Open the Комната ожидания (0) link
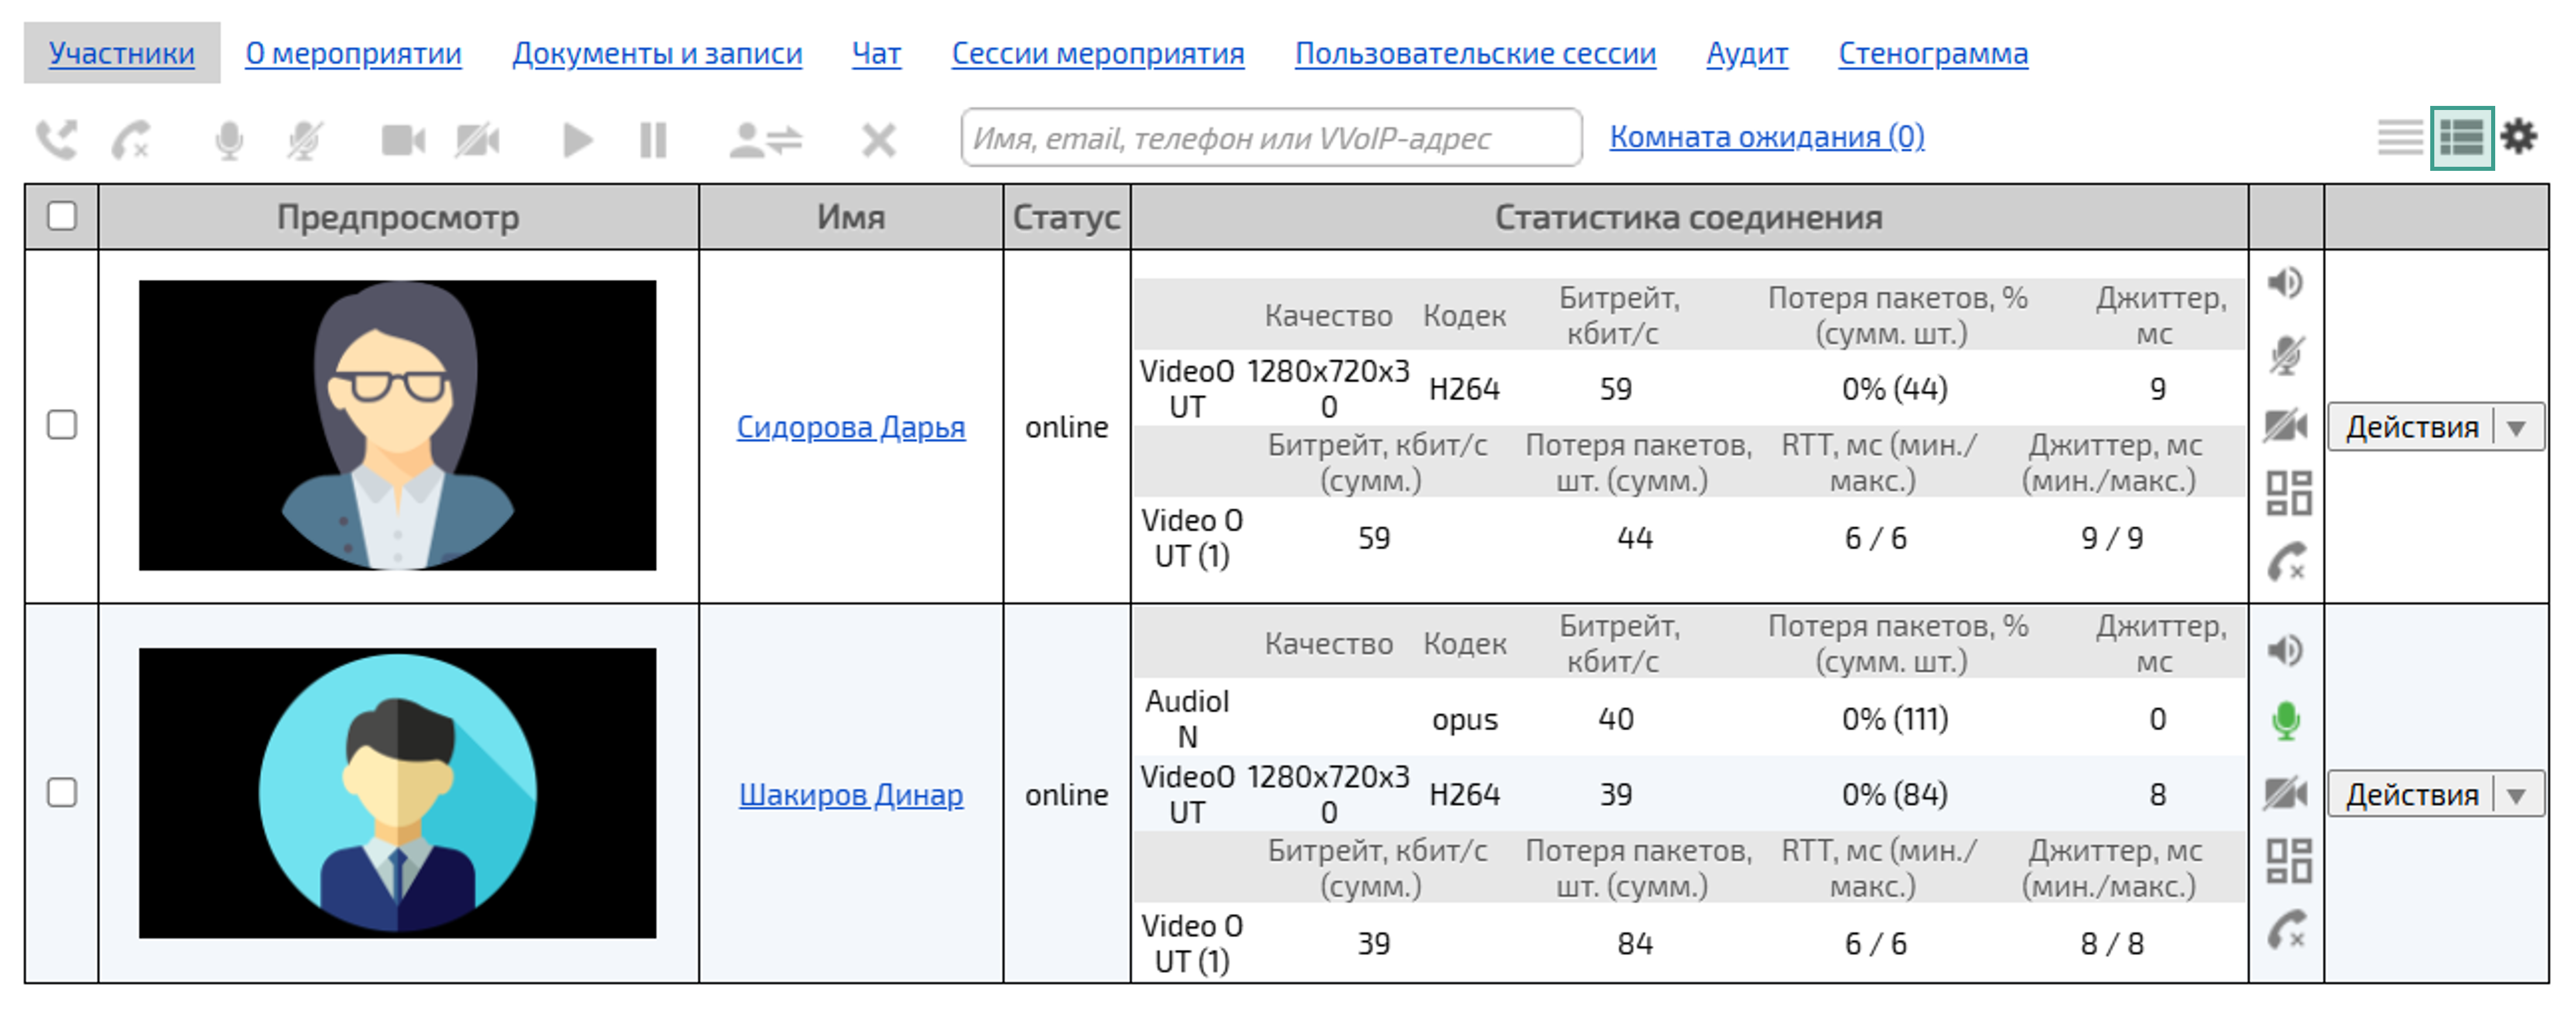Image resolution: width=2576 pixels, height=1014 pixels. pos(1766,138)
